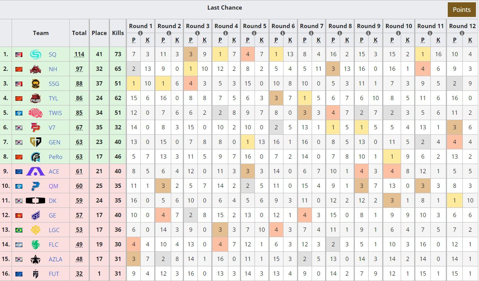This screenshot has height=281, width=479.
Task: Click the ACE team logo
Action: click(x=35, y=171)
